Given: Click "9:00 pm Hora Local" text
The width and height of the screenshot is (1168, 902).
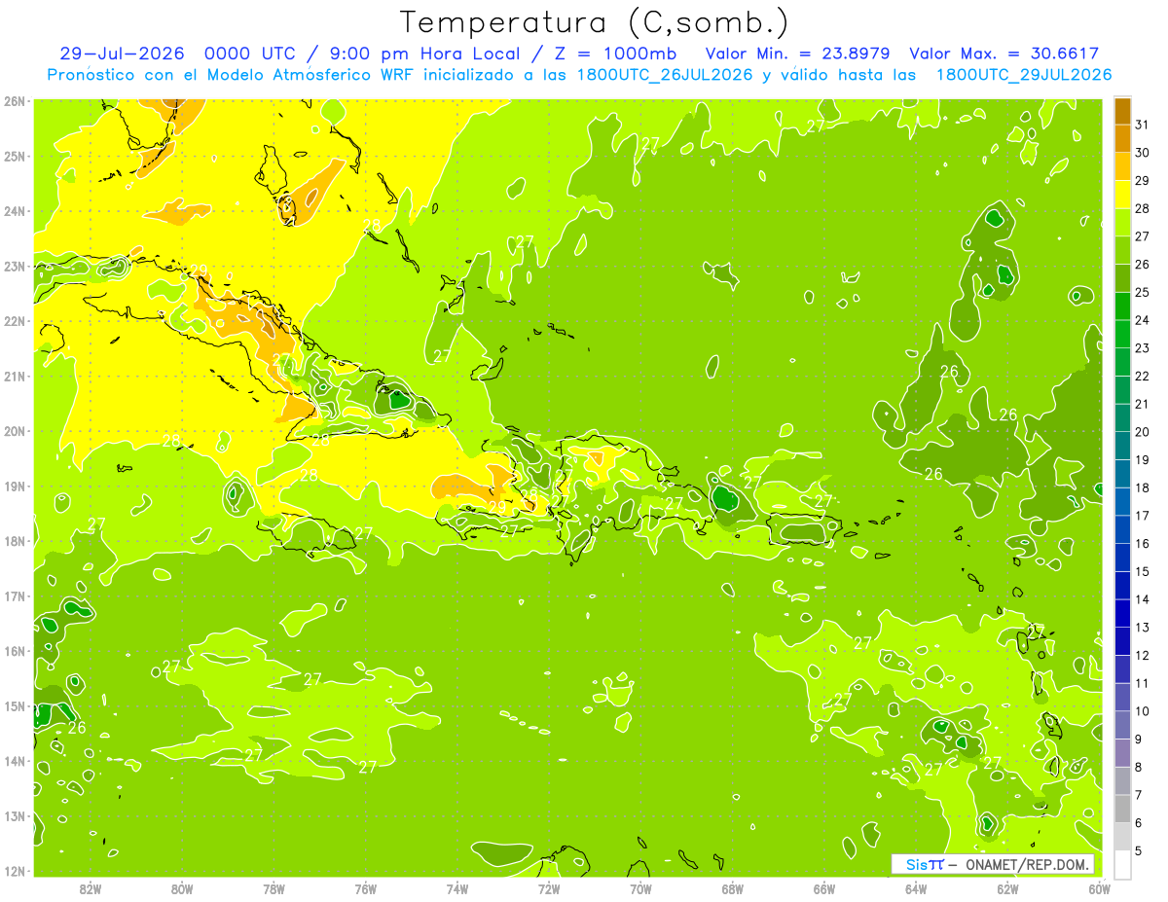Looking at the screenshot, I should [x=423, y=54].
